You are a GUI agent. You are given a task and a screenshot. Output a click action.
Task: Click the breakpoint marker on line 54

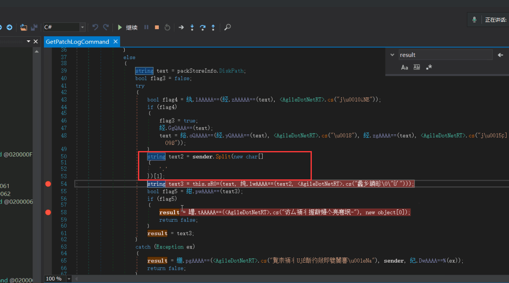pyautogui.click(x=48, y=184)
